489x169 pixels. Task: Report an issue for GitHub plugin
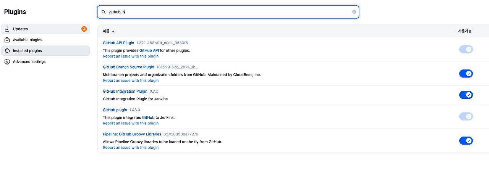[x=131, y=123]
